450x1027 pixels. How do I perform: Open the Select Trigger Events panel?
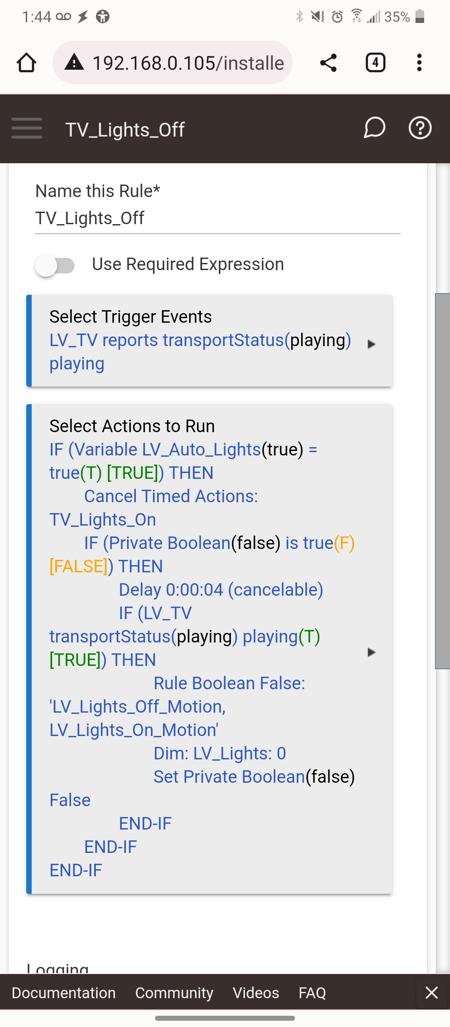tap(210, 341)
